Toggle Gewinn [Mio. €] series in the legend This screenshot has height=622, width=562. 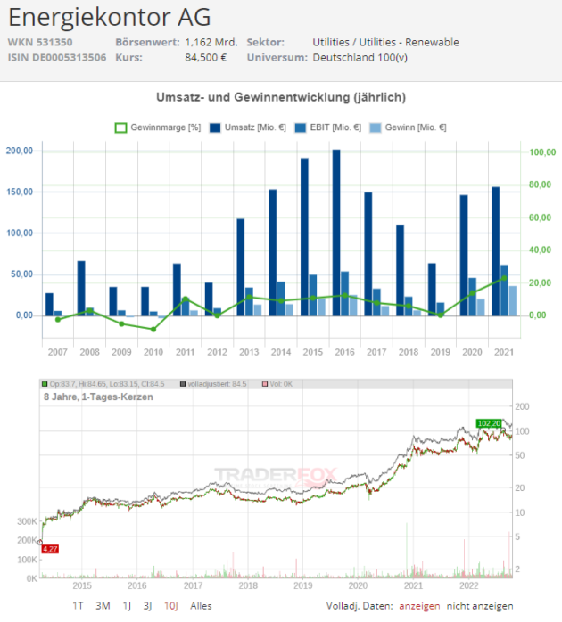(408, 127)
